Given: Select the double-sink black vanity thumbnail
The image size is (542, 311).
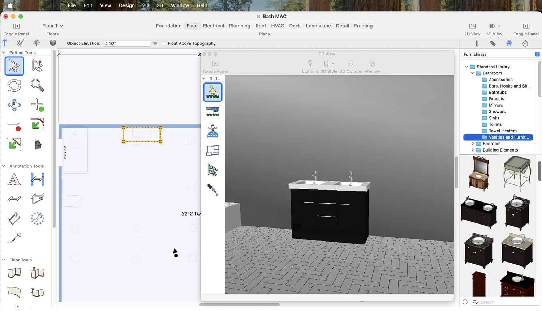Looking at the screenshot, I should 478,212.
